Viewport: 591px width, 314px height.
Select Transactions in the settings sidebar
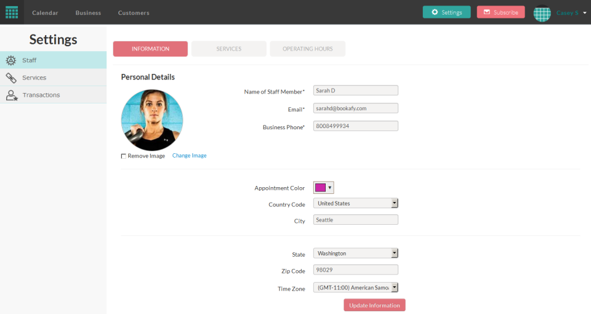(x=53, y=95)
